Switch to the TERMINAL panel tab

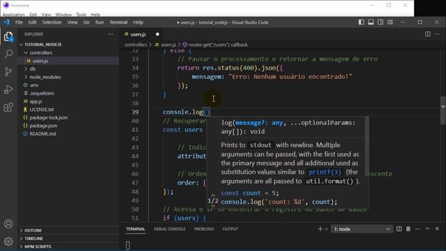(135, 229)
